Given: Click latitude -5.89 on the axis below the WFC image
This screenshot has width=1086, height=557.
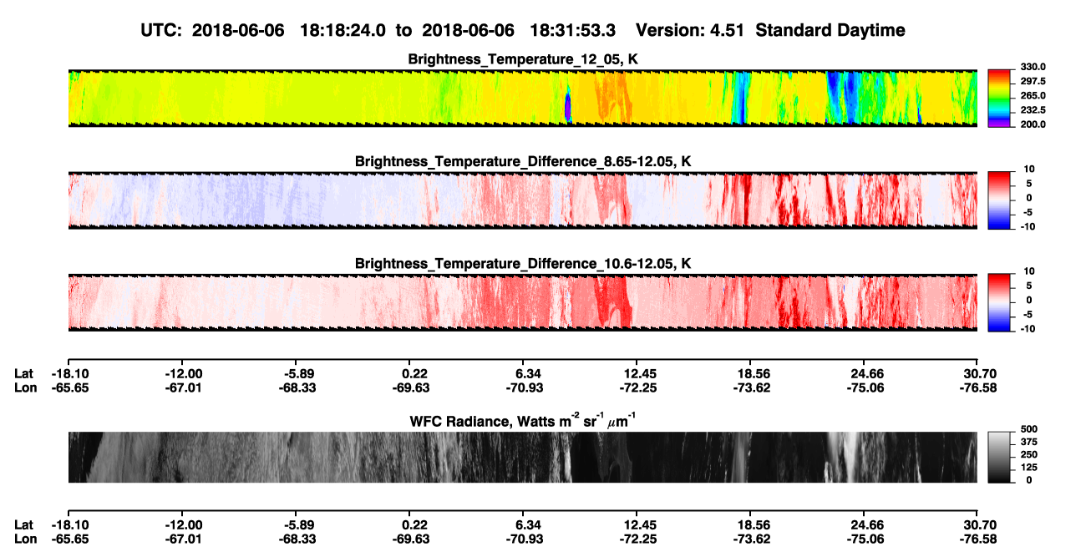Looking at the screenshot, I should (x=296, y=524).
